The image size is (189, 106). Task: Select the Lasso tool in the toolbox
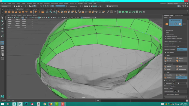pos(2,21)
